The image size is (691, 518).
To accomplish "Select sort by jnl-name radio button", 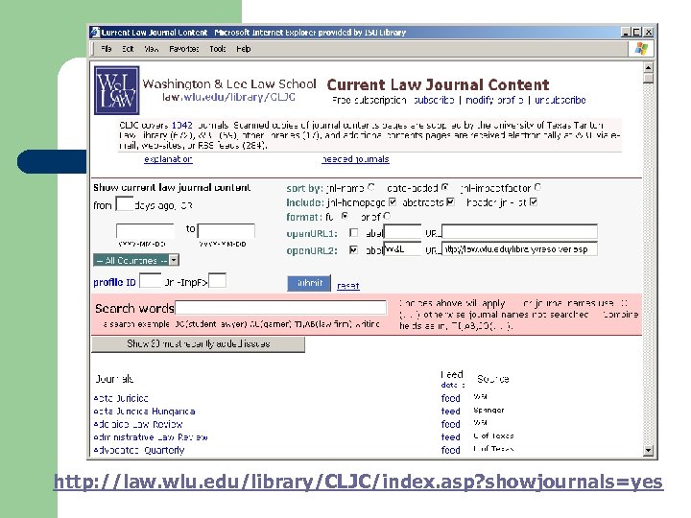I will (371, 187).
